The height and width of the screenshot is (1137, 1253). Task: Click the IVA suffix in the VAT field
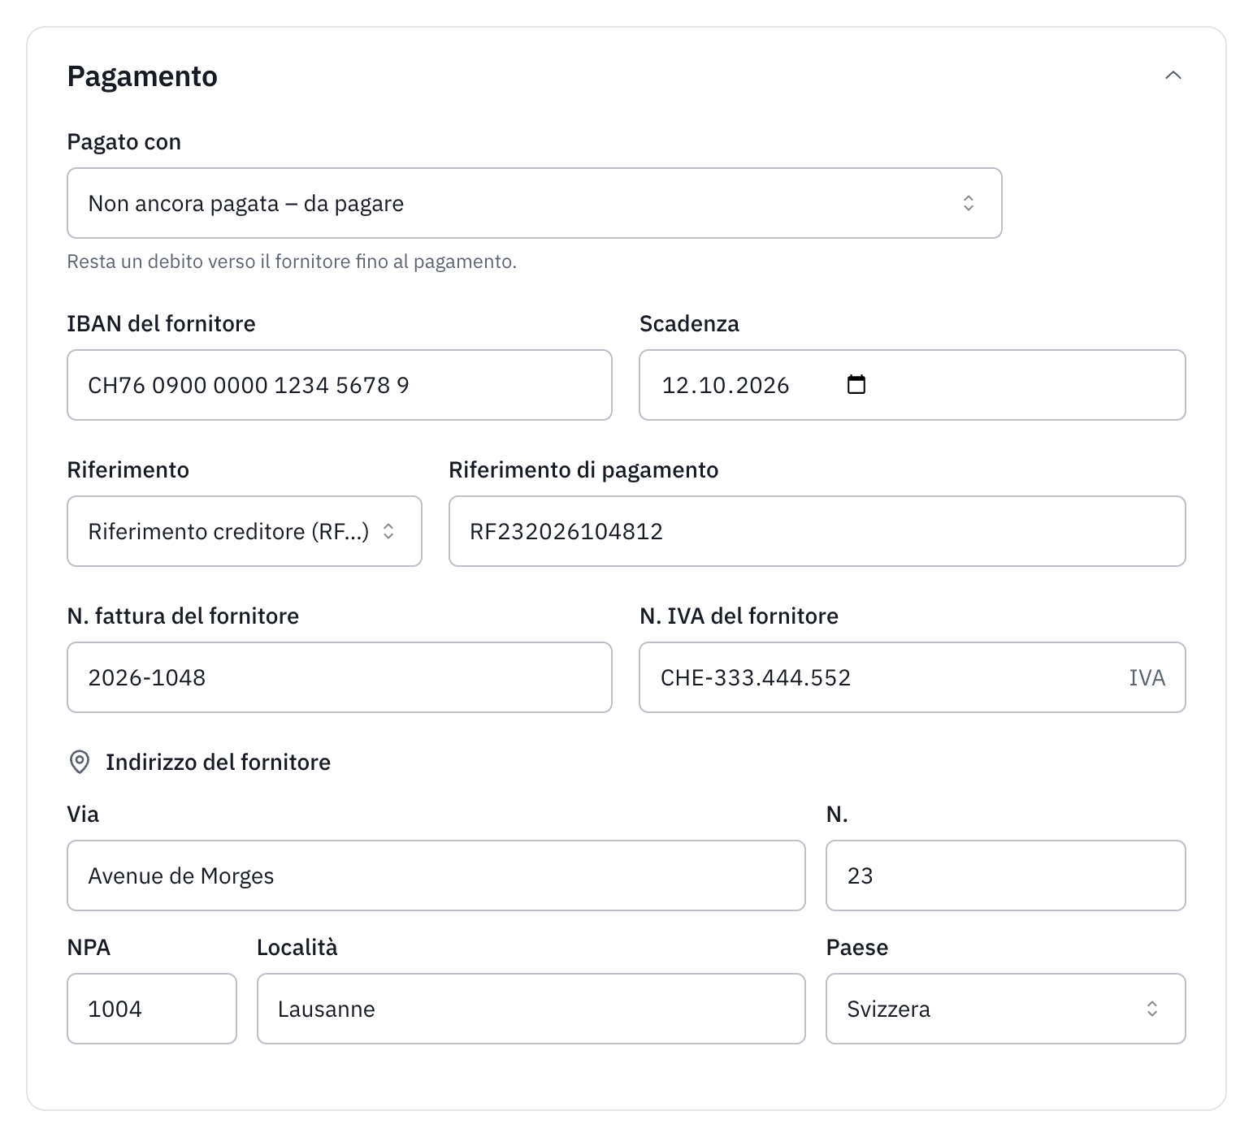click(x=1147, y=677)
